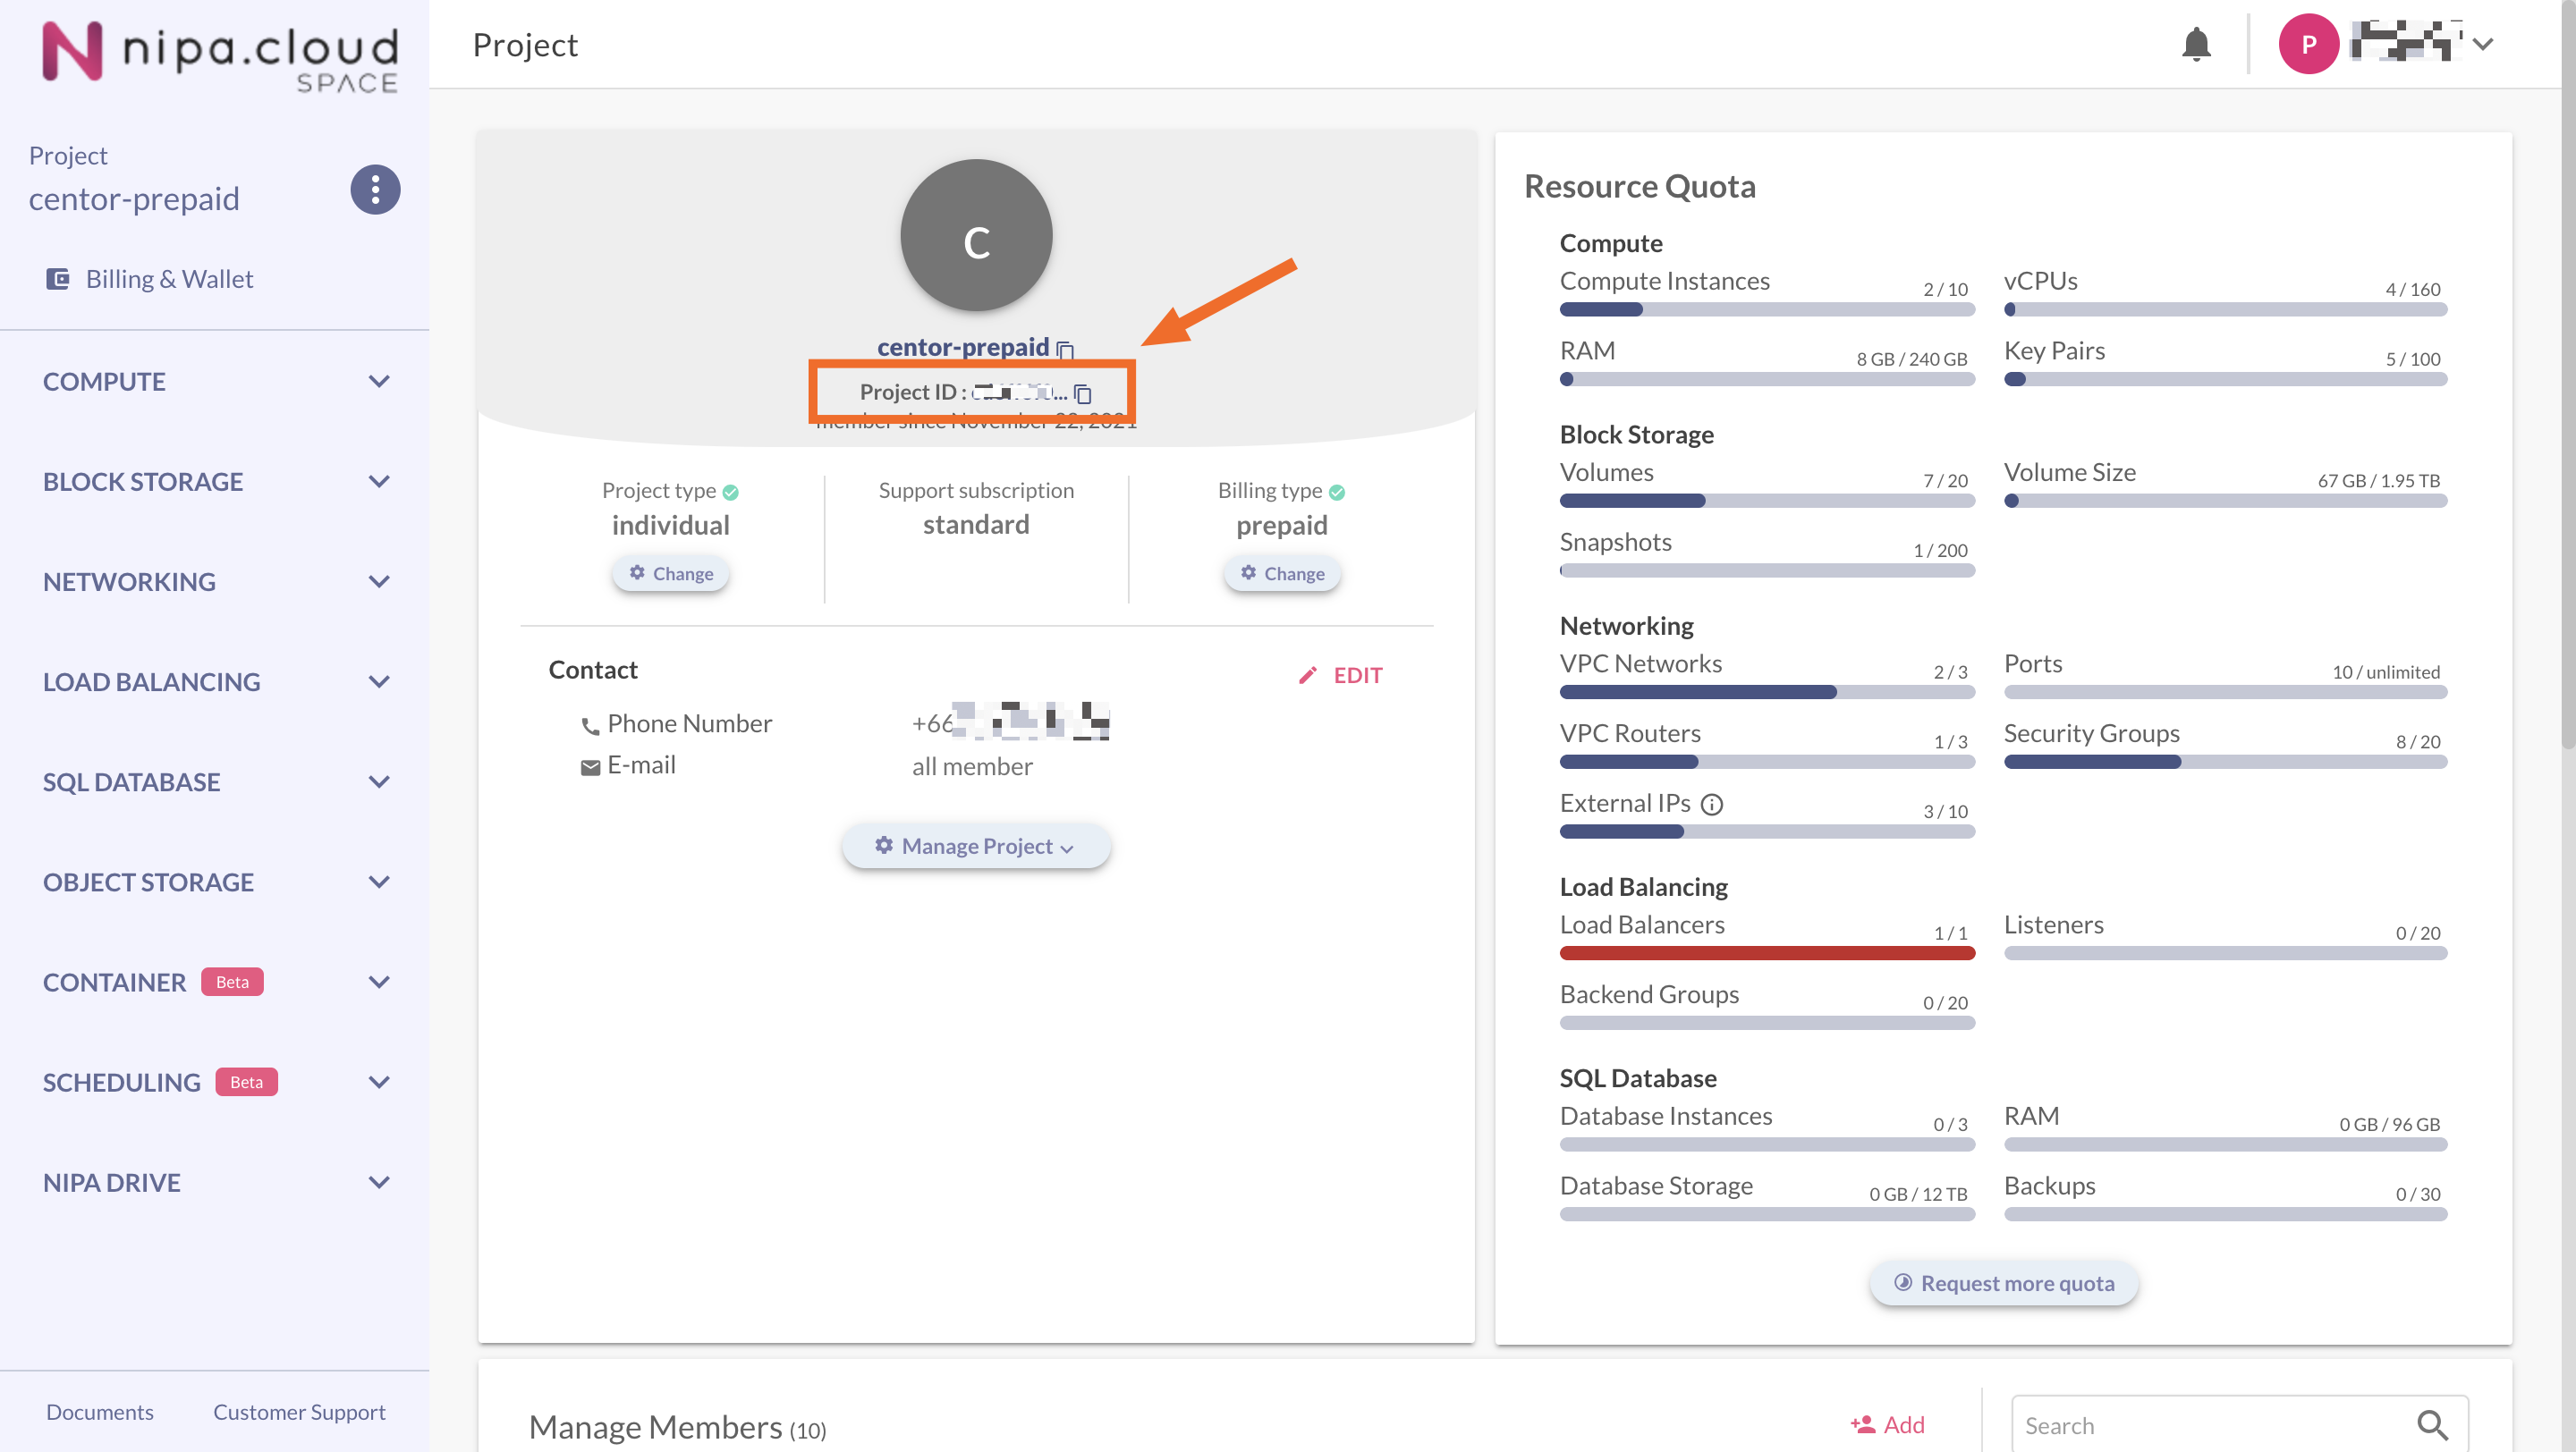
Task: Expand the BLOCK STORAGE section
Action: pos(214,481)
